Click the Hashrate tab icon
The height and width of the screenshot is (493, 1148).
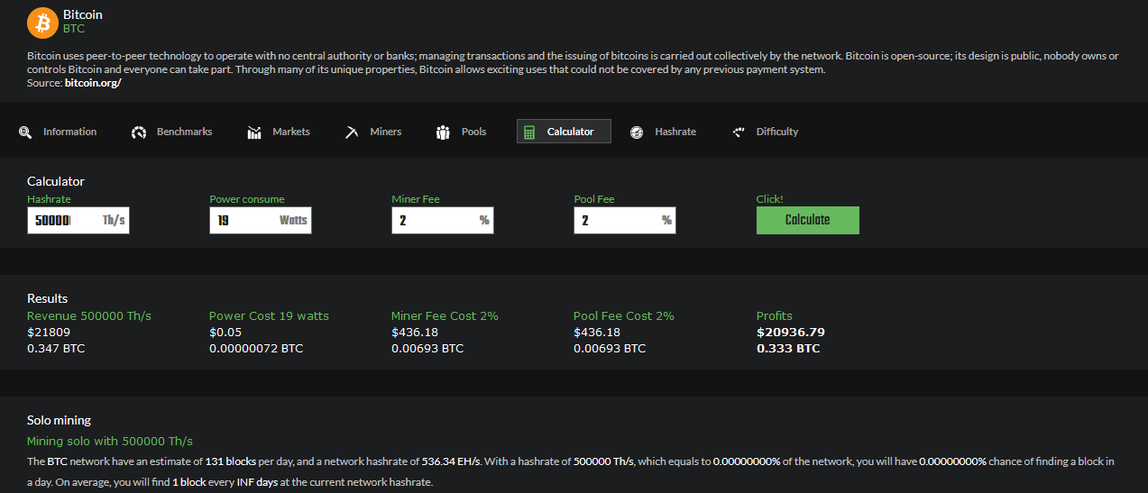637,132
